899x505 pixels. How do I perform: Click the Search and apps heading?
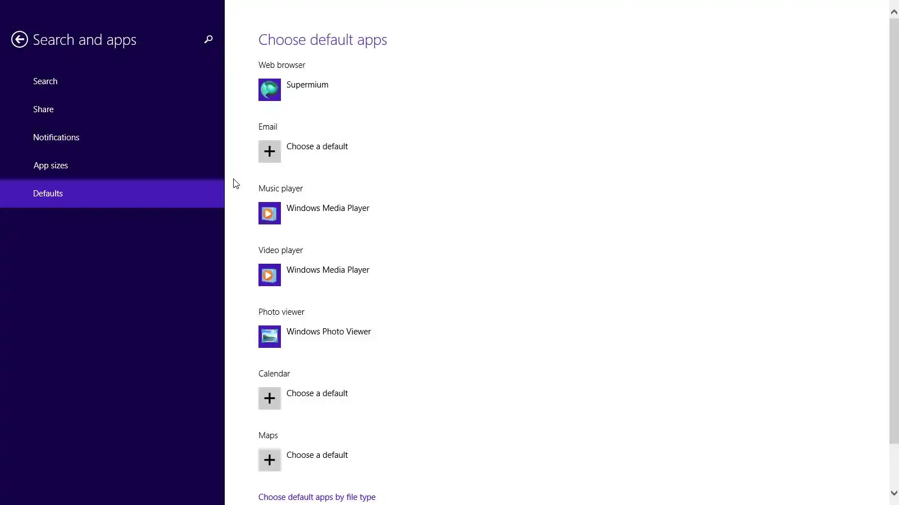[x=84, y=40]
